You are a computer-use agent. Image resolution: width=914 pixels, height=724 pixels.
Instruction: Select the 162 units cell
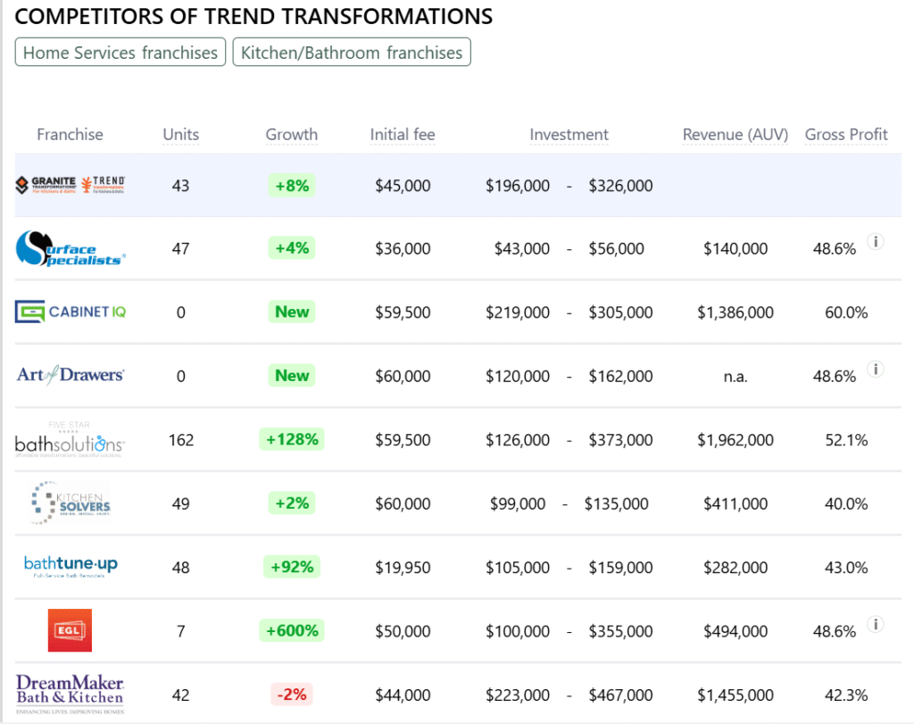[x=180, y=440]
